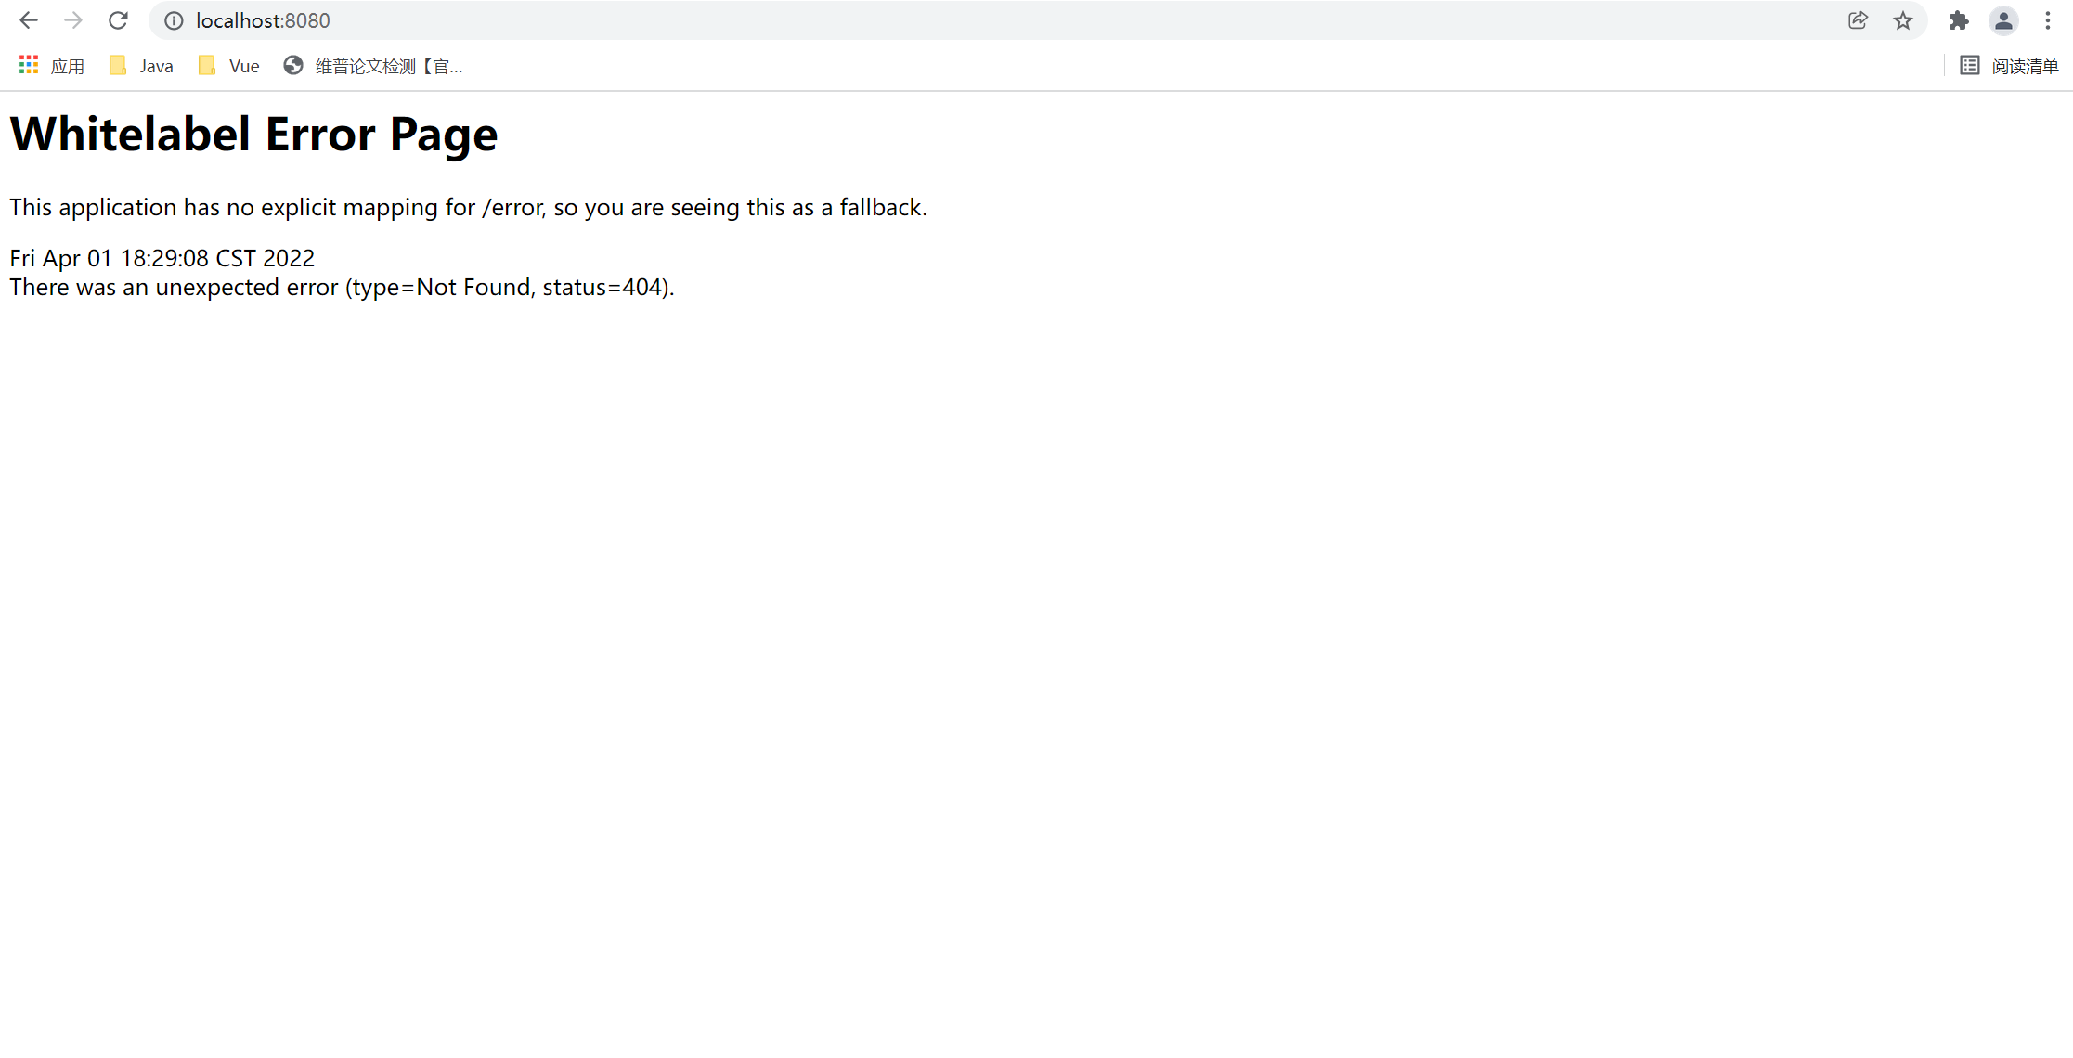
Task: Click the /error fallback message
Action: [x=468, y=207]
